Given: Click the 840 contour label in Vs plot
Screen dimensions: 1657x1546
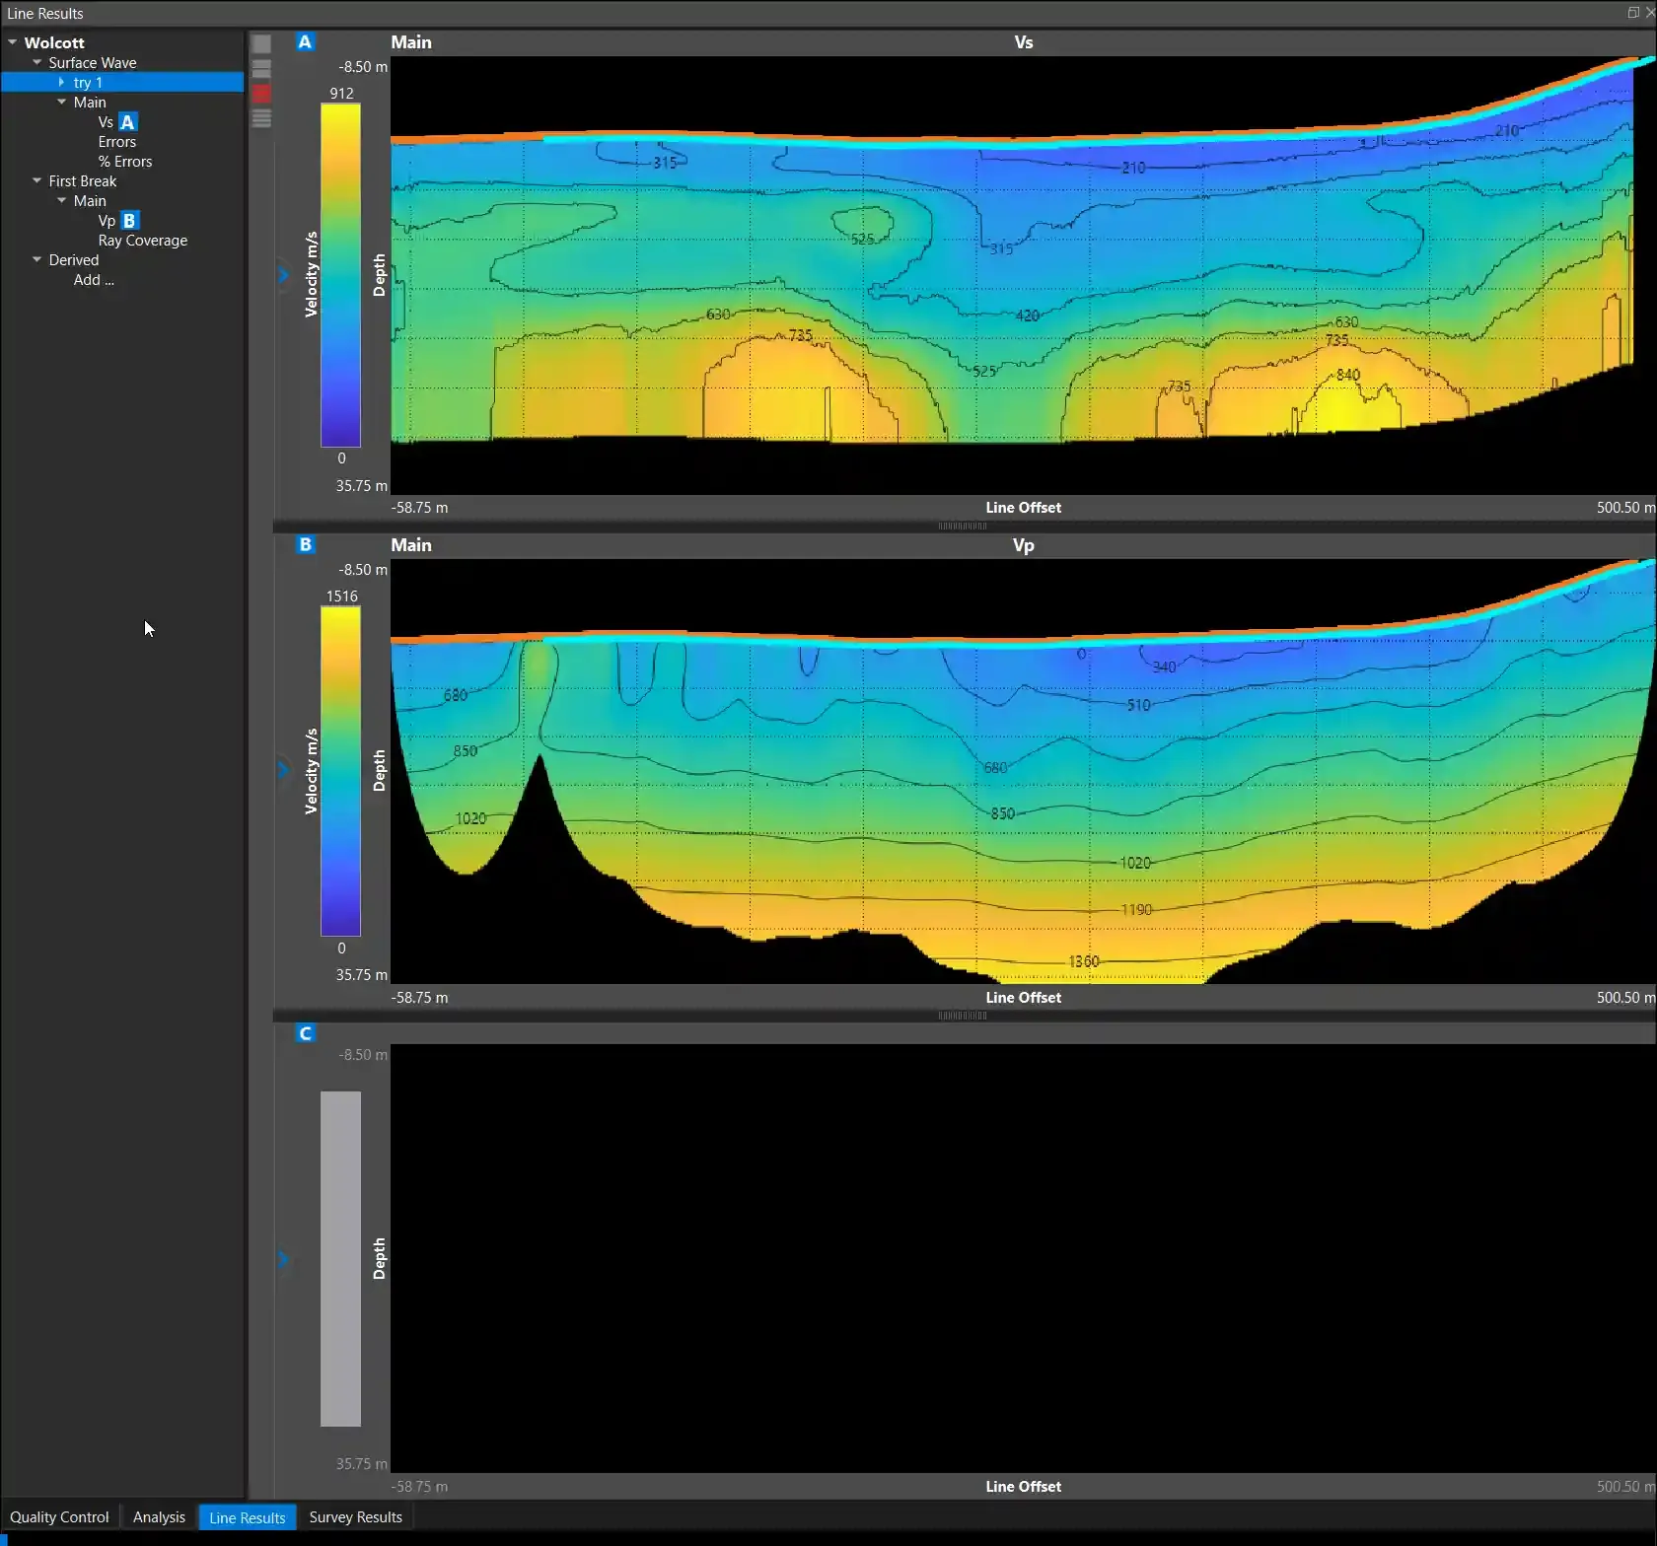Looking at the screenshot, I should point(1348,375).
